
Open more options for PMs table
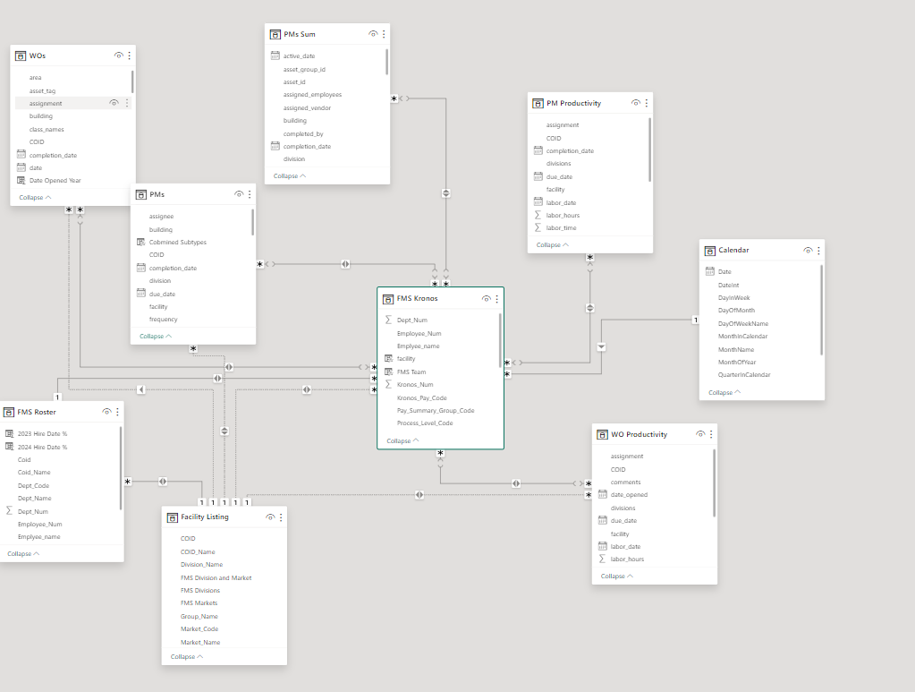250,194
